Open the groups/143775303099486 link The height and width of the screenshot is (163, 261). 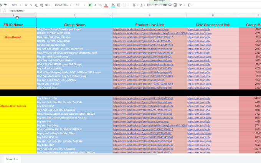coord(142,68)
